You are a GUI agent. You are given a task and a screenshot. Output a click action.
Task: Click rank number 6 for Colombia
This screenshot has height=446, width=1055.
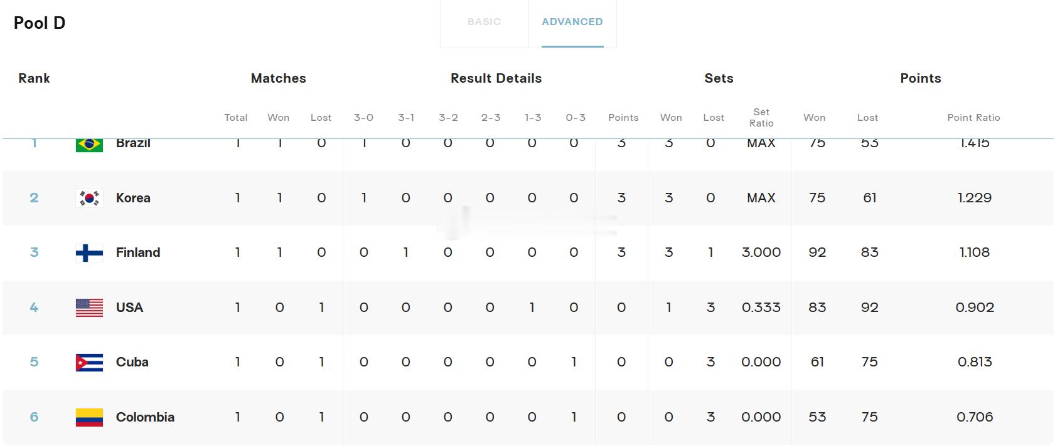pos(34,417)
